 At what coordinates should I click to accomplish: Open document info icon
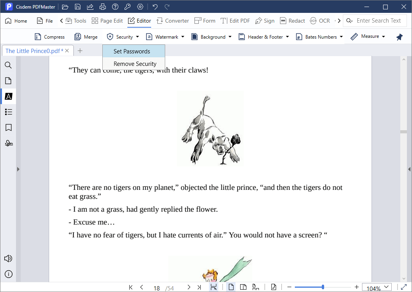[x=9, y=274]
